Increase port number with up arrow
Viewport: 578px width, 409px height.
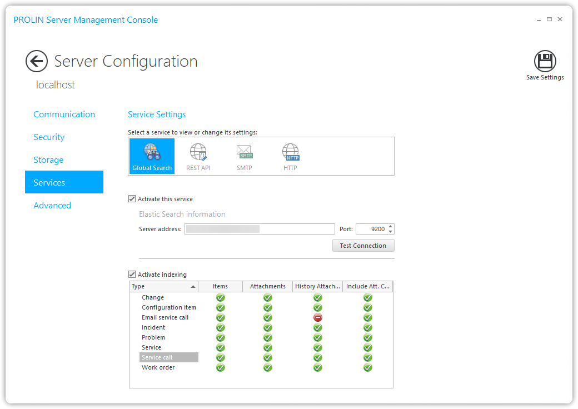tap(391, 226)
